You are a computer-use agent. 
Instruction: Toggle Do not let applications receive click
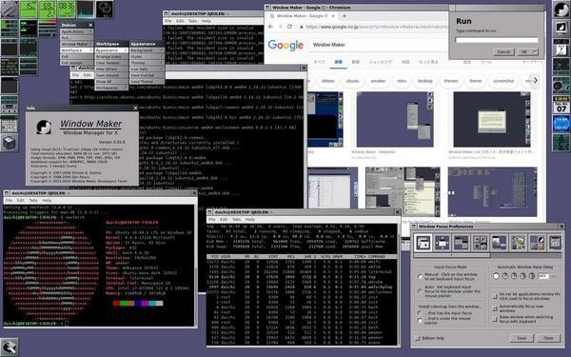coord(495,296)
